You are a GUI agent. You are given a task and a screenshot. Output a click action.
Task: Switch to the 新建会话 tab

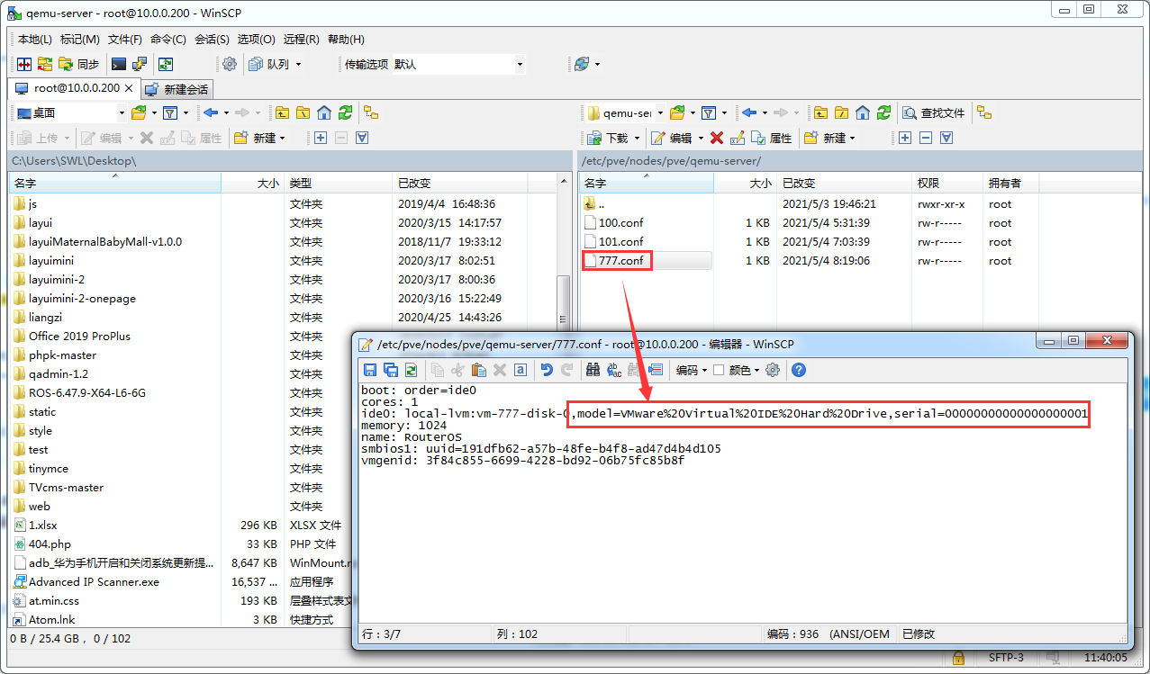pos(177,89)
